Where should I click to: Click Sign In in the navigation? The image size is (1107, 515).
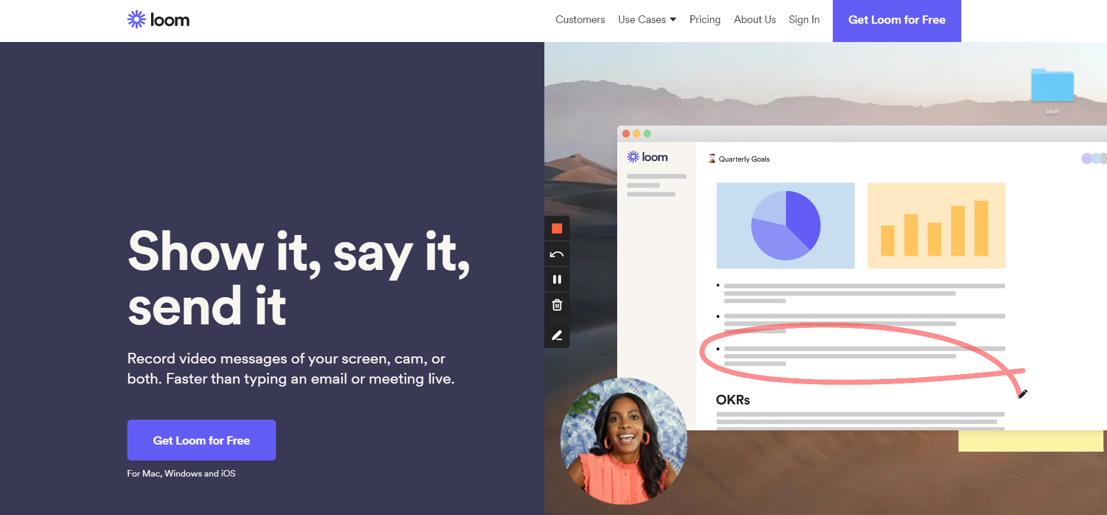[x=804, y=20]
